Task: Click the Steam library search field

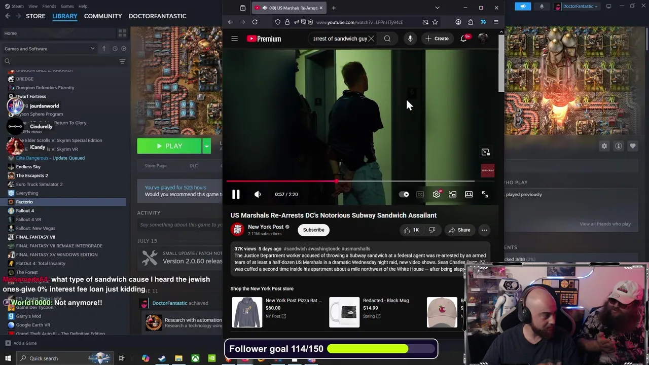Action: [x=61, y=61]
